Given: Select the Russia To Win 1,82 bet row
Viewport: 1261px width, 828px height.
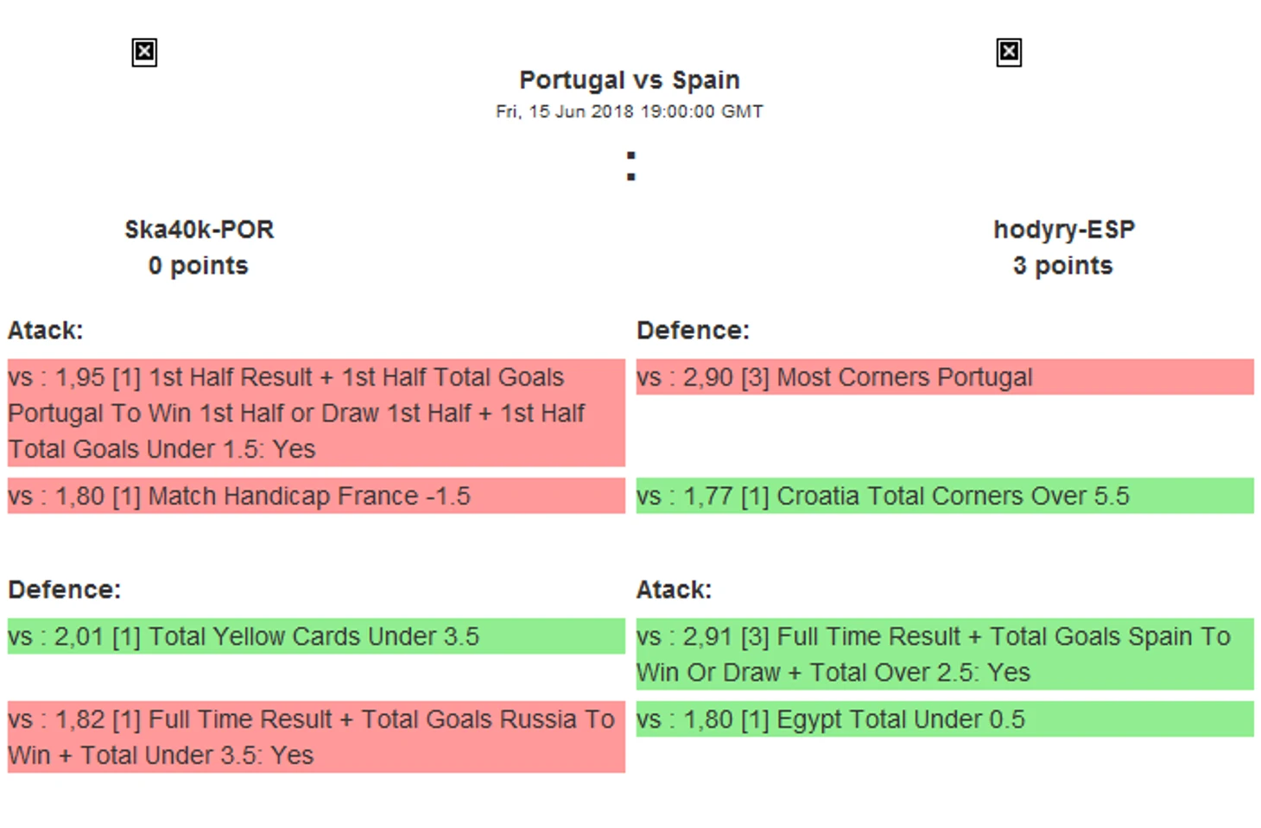Looking at the screenshot, I should point(316,736).
